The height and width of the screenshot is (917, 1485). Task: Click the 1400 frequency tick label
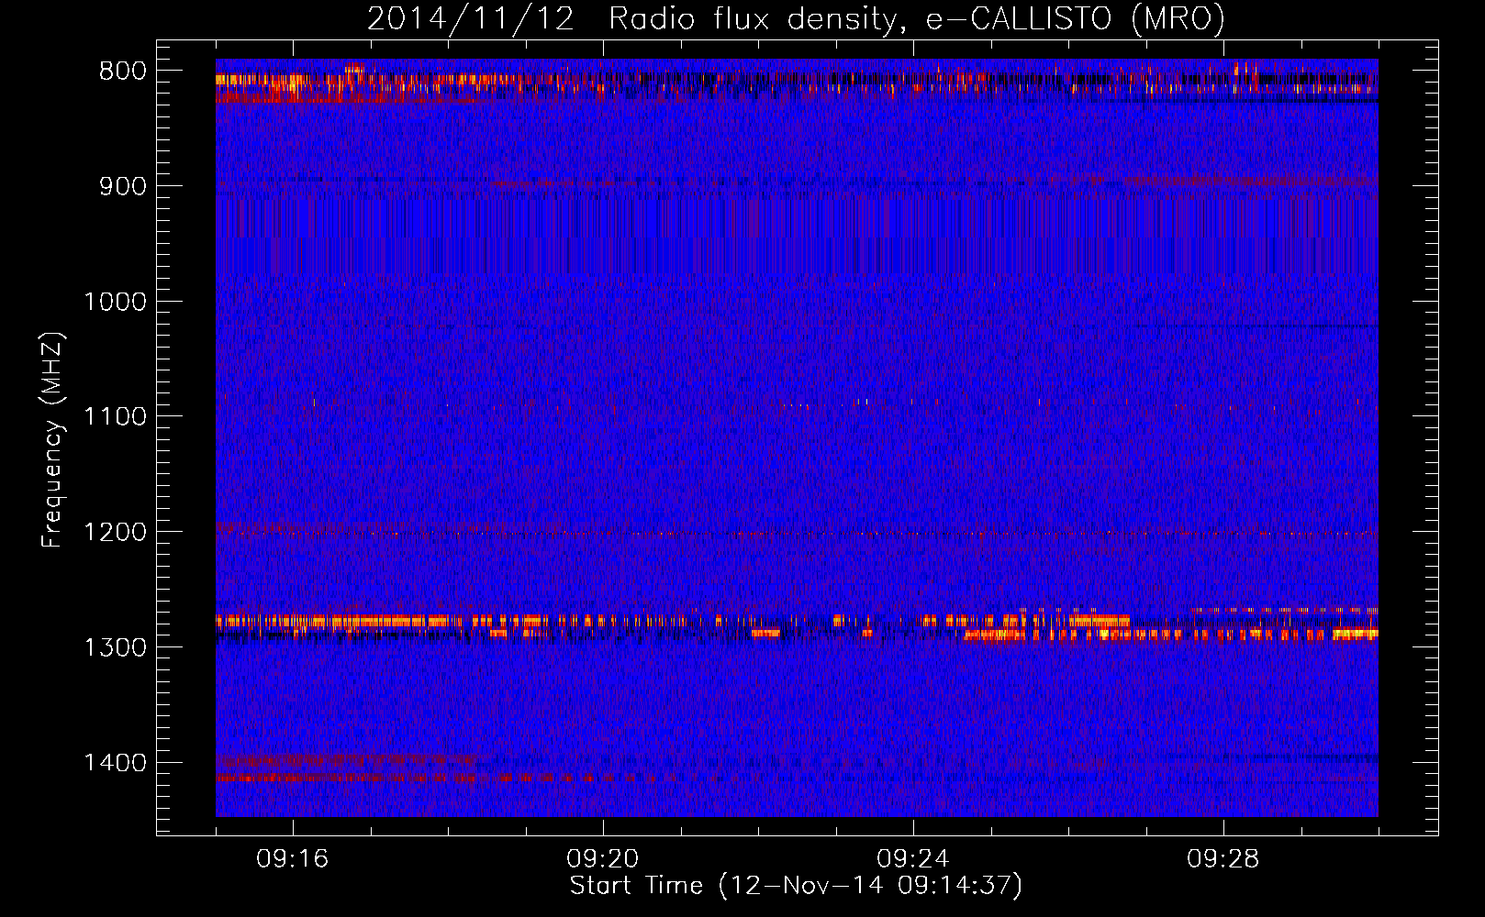(x=115, y=763)
